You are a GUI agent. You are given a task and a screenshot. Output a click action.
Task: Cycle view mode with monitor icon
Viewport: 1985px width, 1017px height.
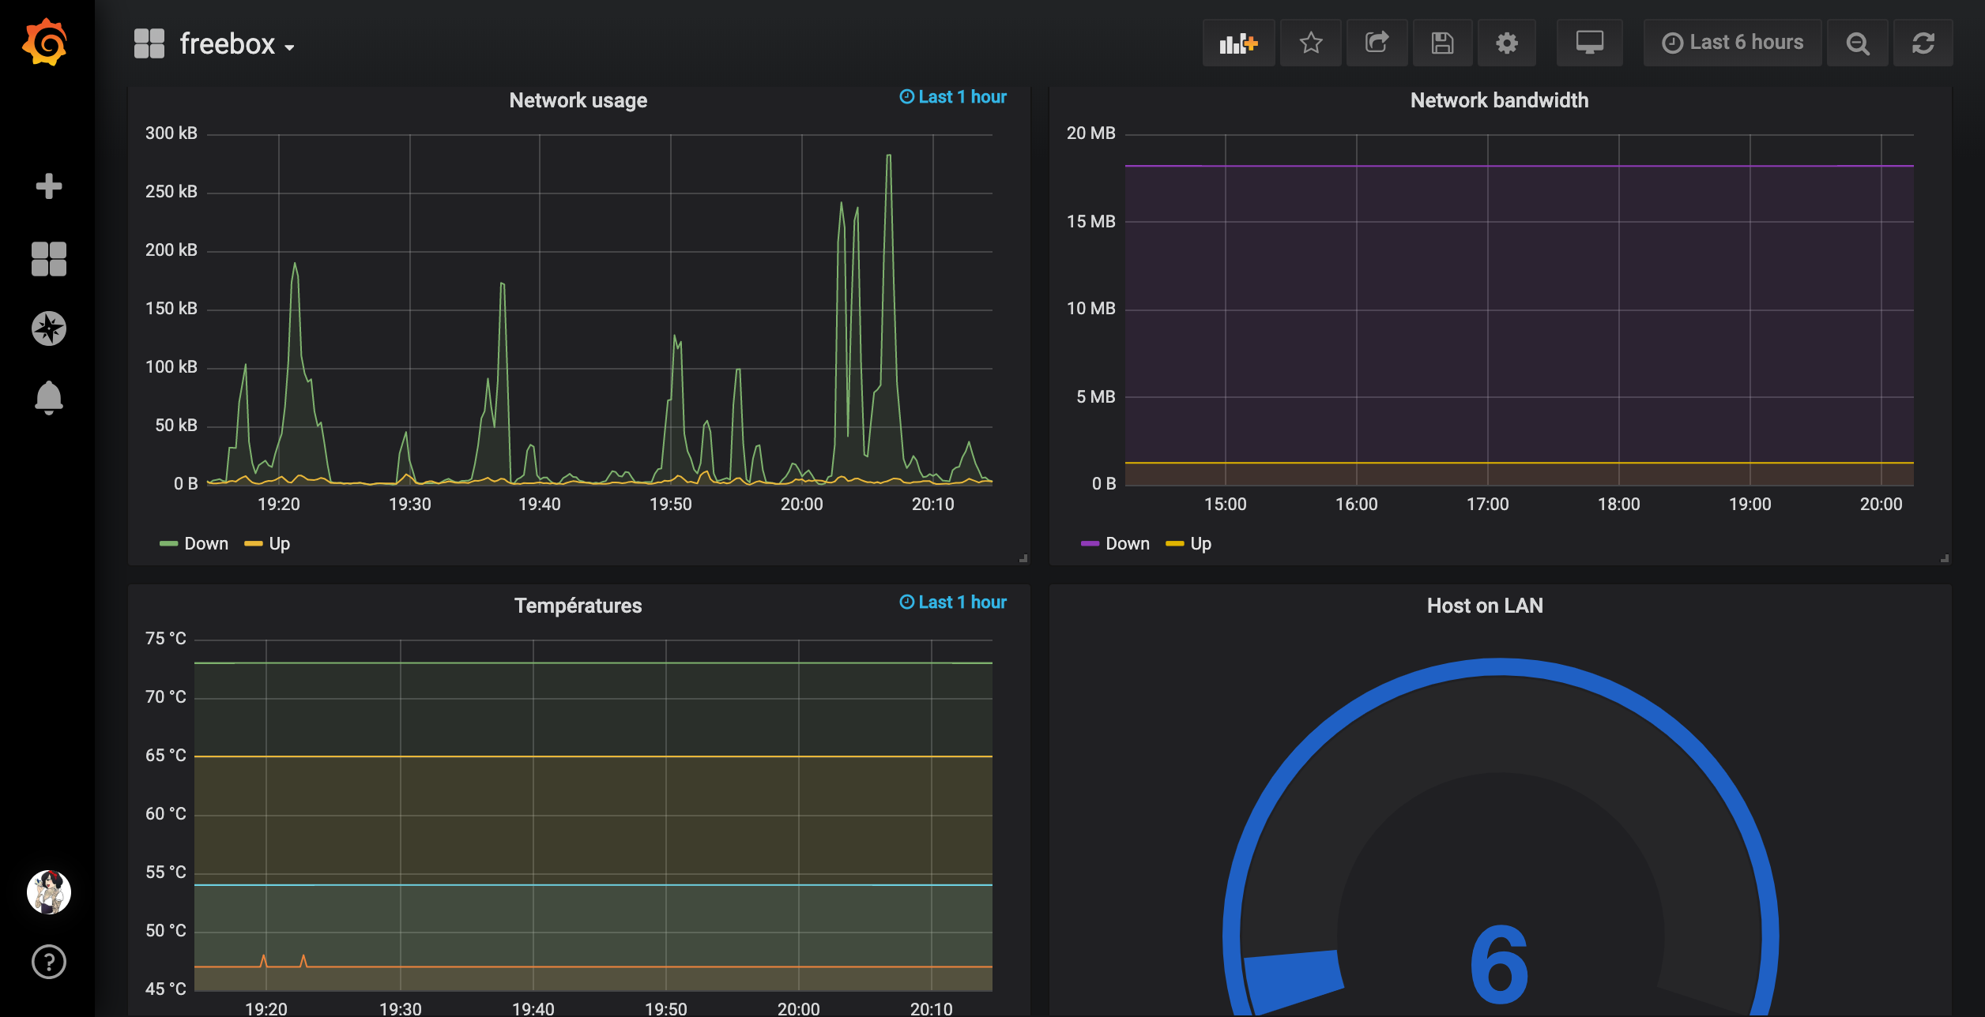click(1590, 43)
